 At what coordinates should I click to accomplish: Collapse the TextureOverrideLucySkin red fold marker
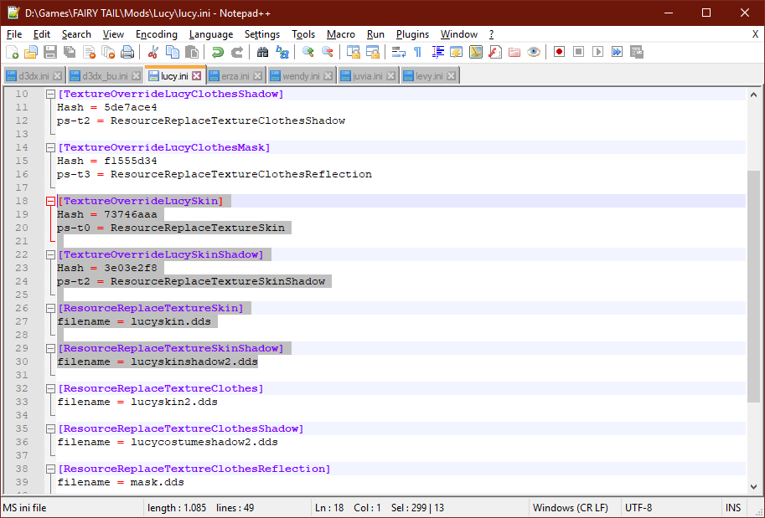pos(50,201)
